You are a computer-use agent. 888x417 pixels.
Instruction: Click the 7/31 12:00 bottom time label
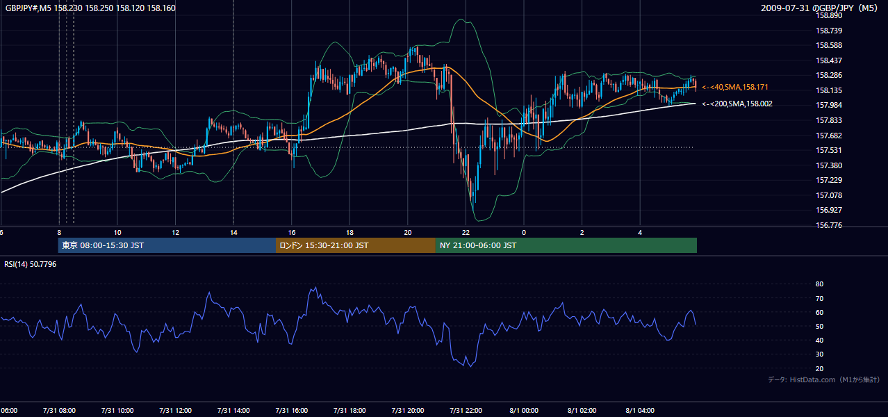[175, 411]
